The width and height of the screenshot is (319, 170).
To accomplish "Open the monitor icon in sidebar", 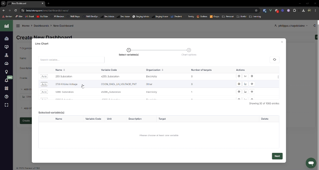I will coord(7,47).
